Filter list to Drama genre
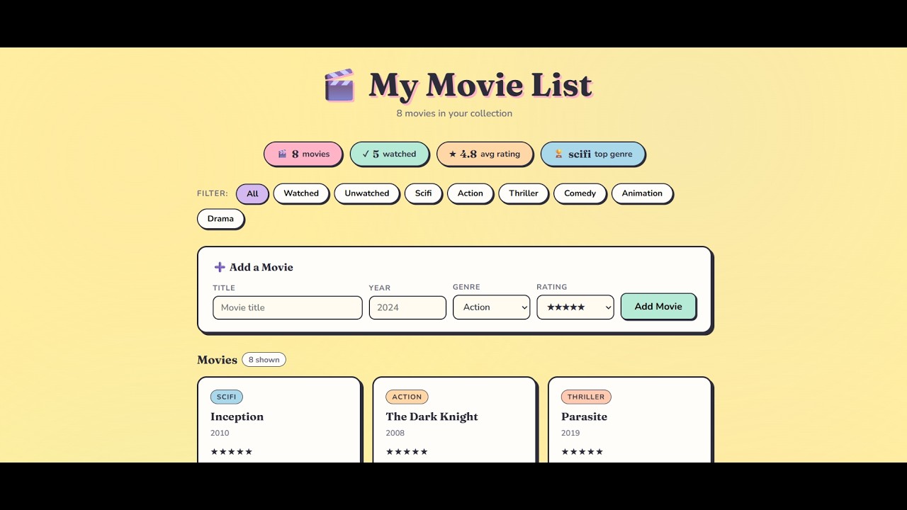Image resolution: width=907 pixels, height=510 pixels. coord(220,219)
